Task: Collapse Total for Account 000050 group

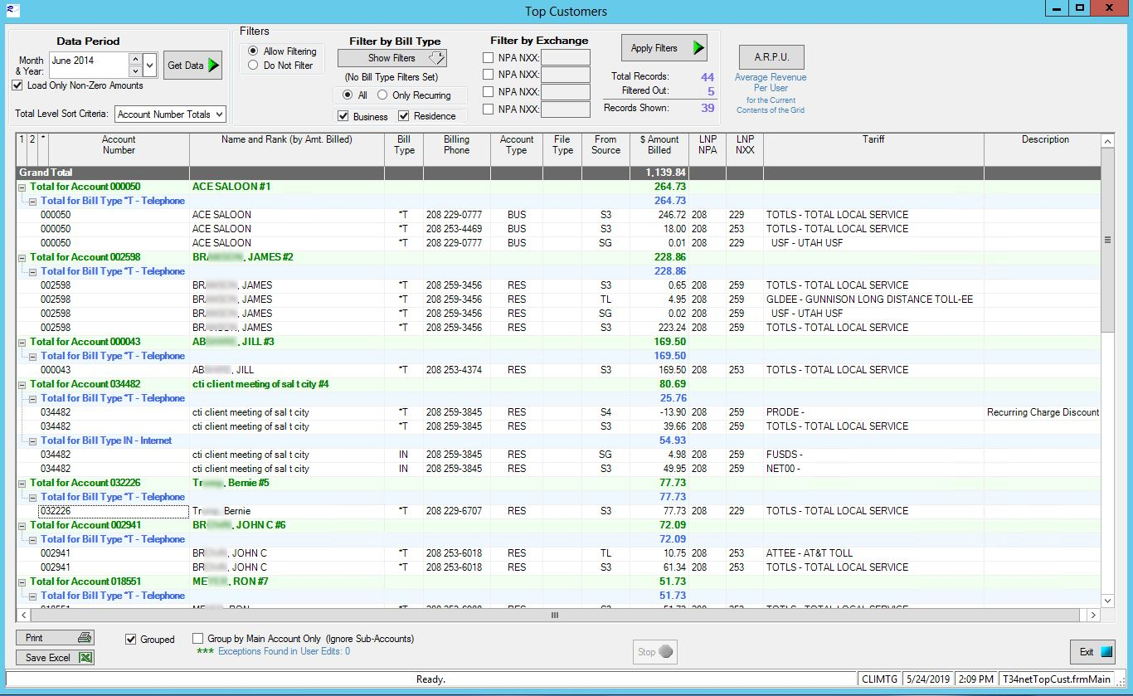Action: click(x=22, y=187)
